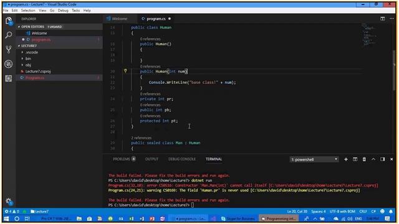Open feedback smiley in status bar
This screenshot has height=224, width=399.
pyautogui.click(x=382, y=212)
